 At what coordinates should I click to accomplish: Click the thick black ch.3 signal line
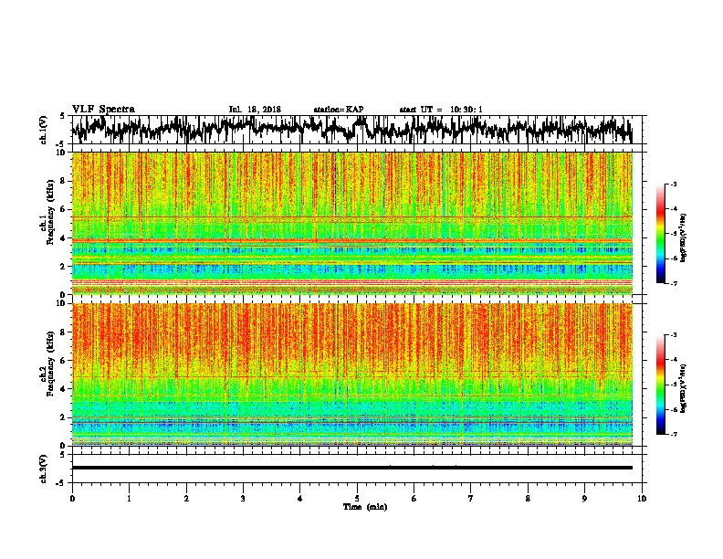[x=352, y=468]
